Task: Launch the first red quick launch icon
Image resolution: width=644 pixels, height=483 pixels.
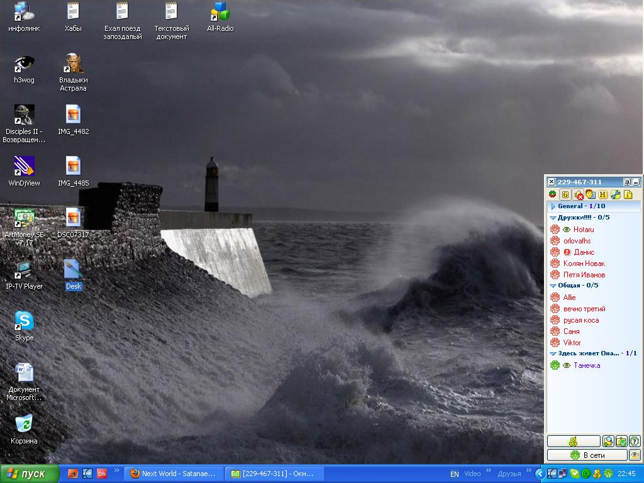Action: click(x=73, y=474)
